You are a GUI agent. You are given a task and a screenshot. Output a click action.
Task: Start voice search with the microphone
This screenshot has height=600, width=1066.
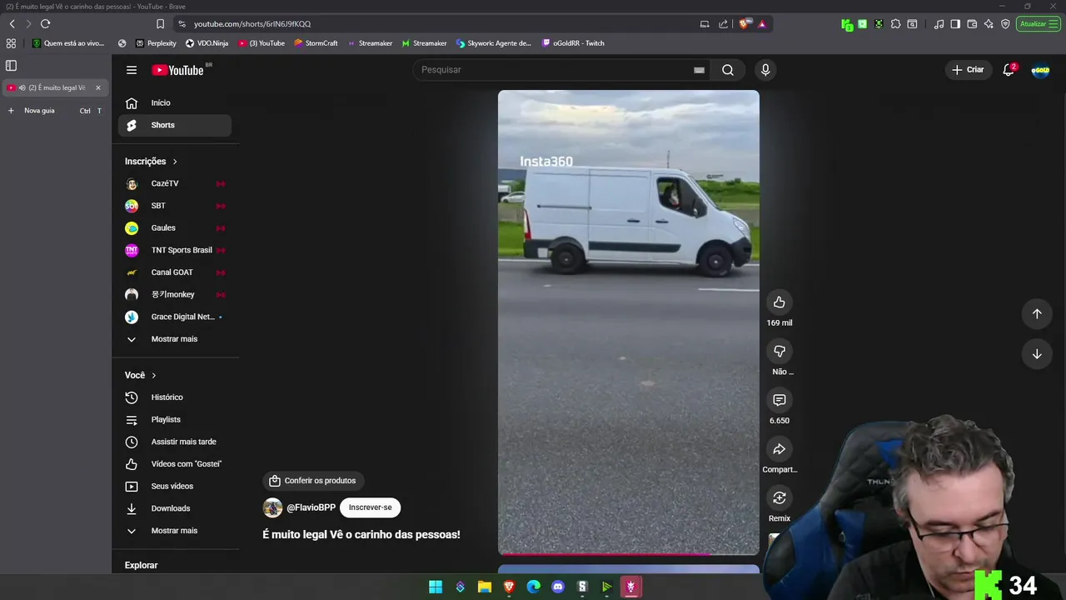click(x=765, y=70)
